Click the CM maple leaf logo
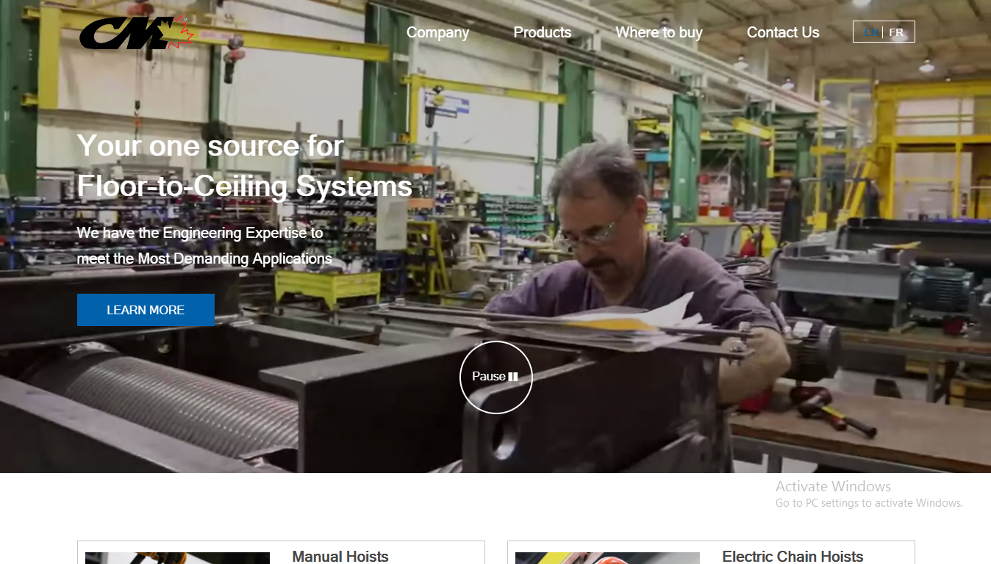This screenshot has width=991, height=564. [x=137, y=33]
